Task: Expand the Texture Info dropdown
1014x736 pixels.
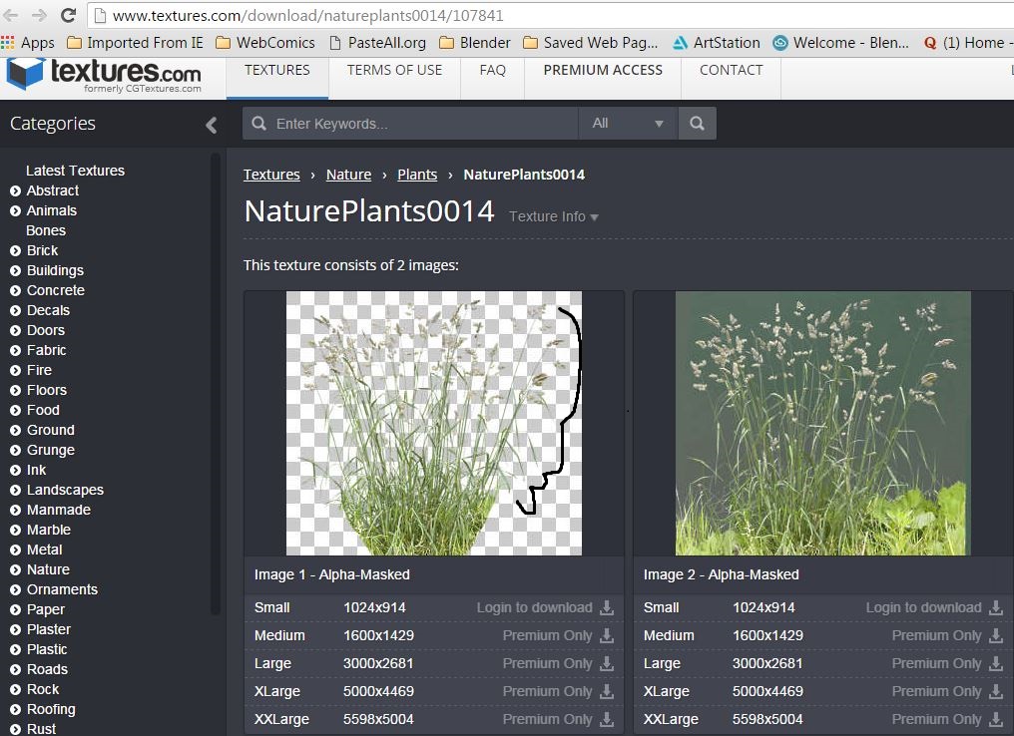Action: (554, 216)
